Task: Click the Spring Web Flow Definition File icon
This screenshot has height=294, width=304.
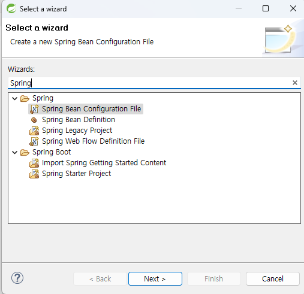Action: coord(34,141)
